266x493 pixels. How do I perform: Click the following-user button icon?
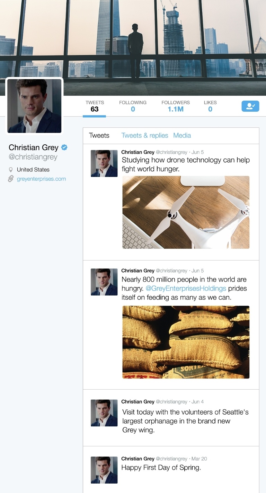[250, 106]
